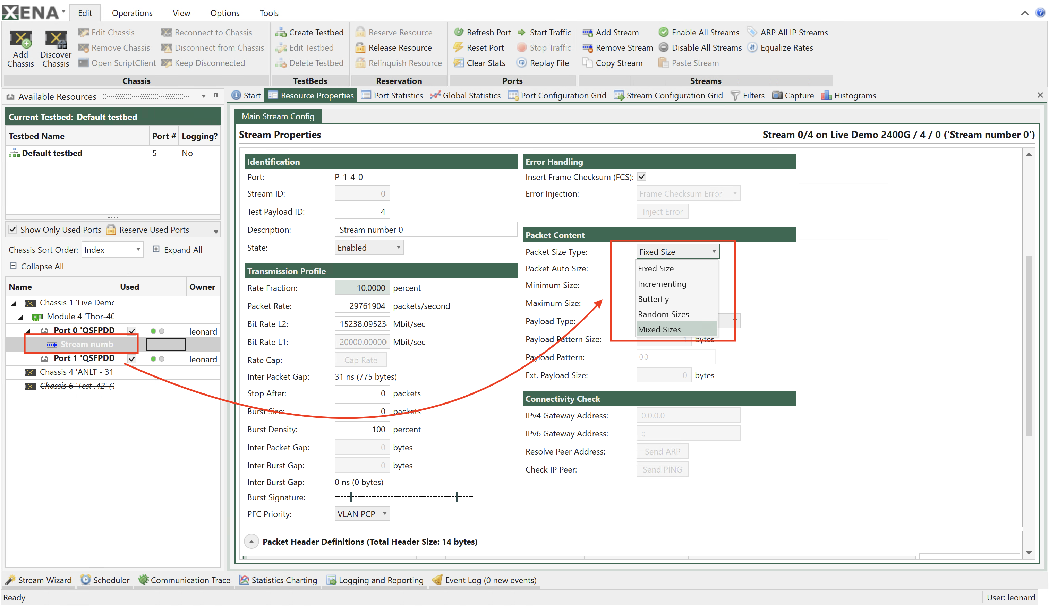The image size is (1049, 606).
Task: Open the Operations ribbon tab
Action: point(132,13)
